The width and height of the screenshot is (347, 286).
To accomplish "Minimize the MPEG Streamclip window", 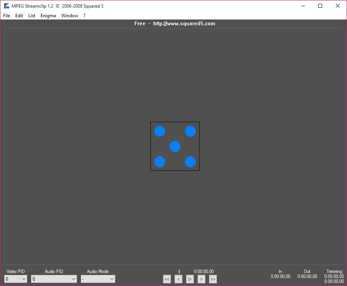I will 303,6.
